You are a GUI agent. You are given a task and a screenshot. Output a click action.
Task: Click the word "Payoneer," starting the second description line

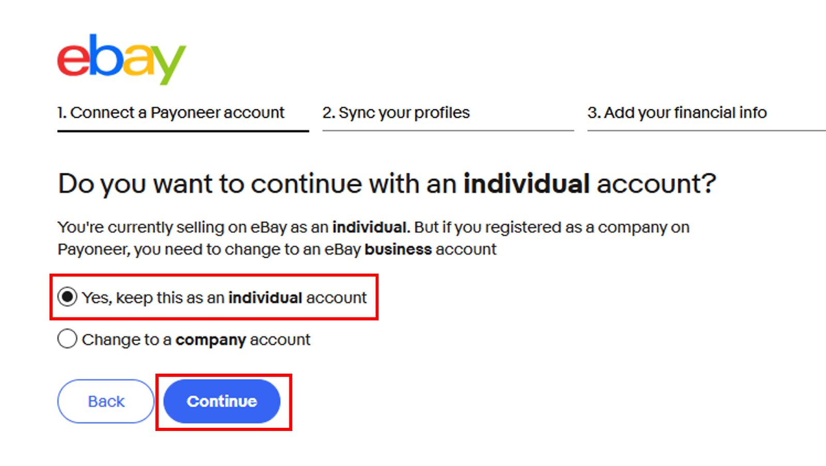coord(94,249)
